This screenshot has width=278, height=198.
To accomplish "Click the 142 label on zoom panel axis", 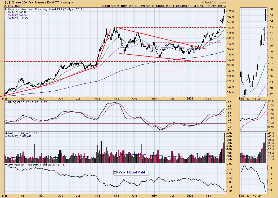I will pyautogui.click(x=270, y=94).
